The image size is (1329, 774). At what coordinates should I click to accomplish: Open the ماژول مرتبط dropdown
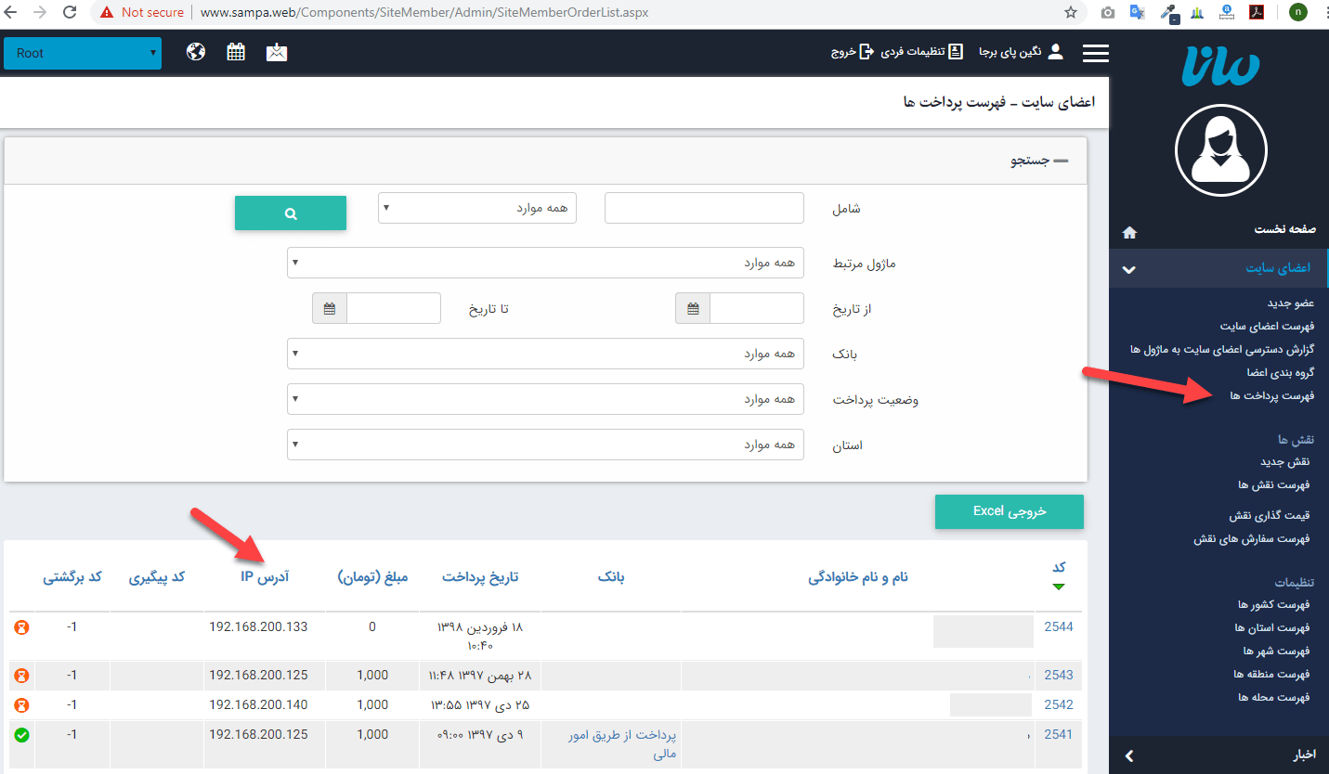point(546,263)
